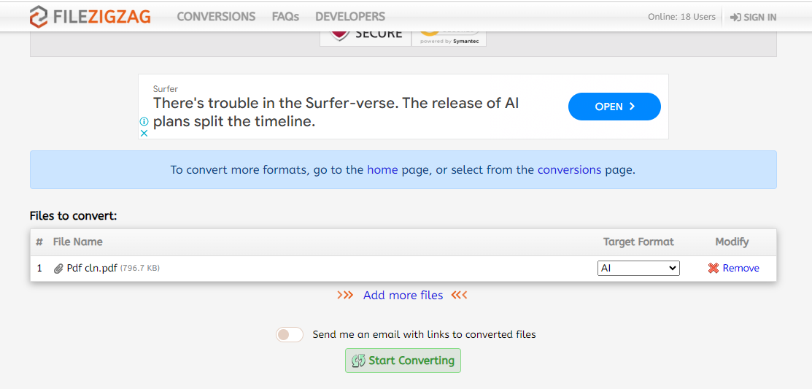Open the CONVERSIONS menu
812x389 pixels.
click(216, 17)
